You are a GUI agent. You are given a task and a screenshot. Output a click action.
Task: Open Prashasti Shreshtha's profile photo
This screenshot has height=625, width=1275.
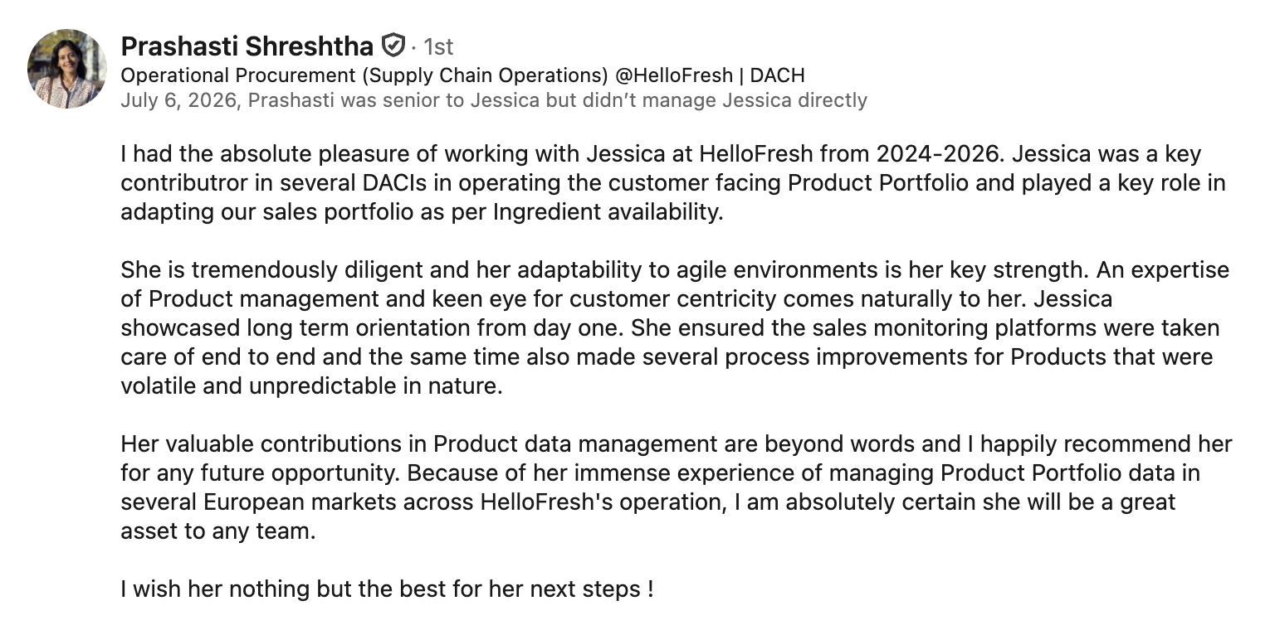tap(66, 69)
